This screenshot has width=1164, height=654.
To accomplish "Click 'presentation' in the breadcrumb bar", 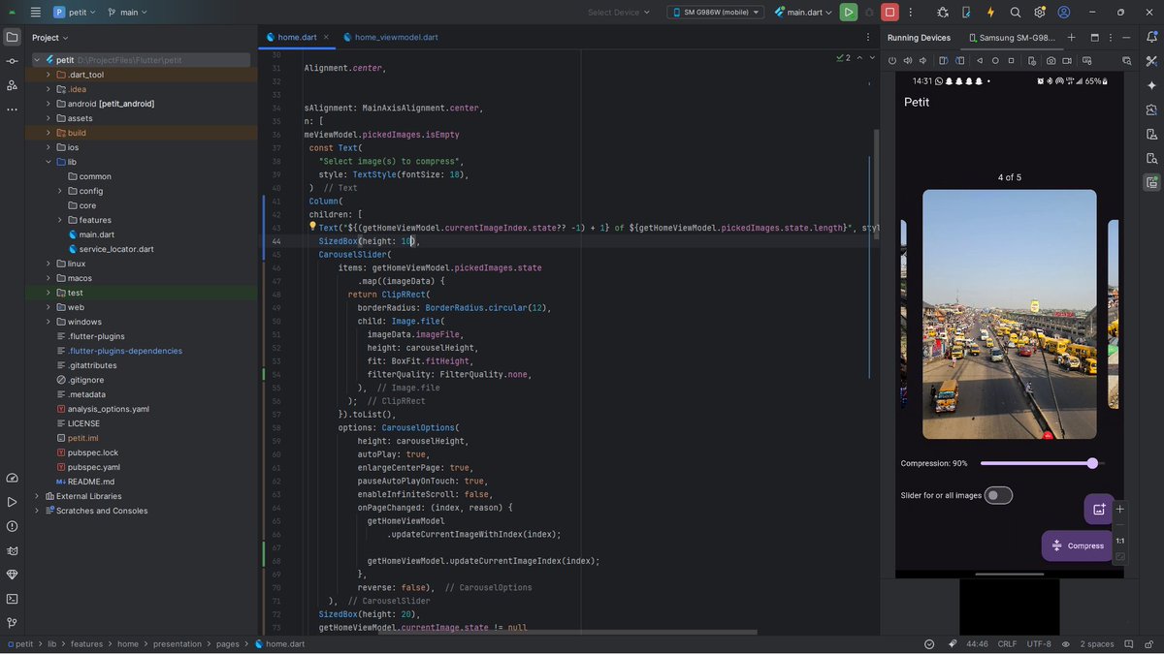I will (176, 643).
